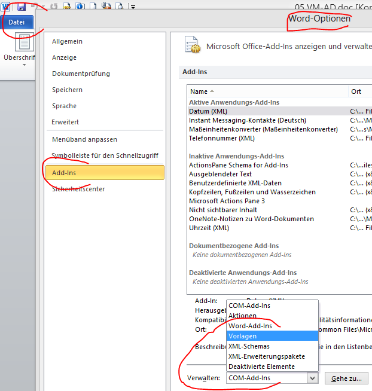
Task: Select Microsoft Actions Pane 3 row
Action: click(x=279, y=201)
